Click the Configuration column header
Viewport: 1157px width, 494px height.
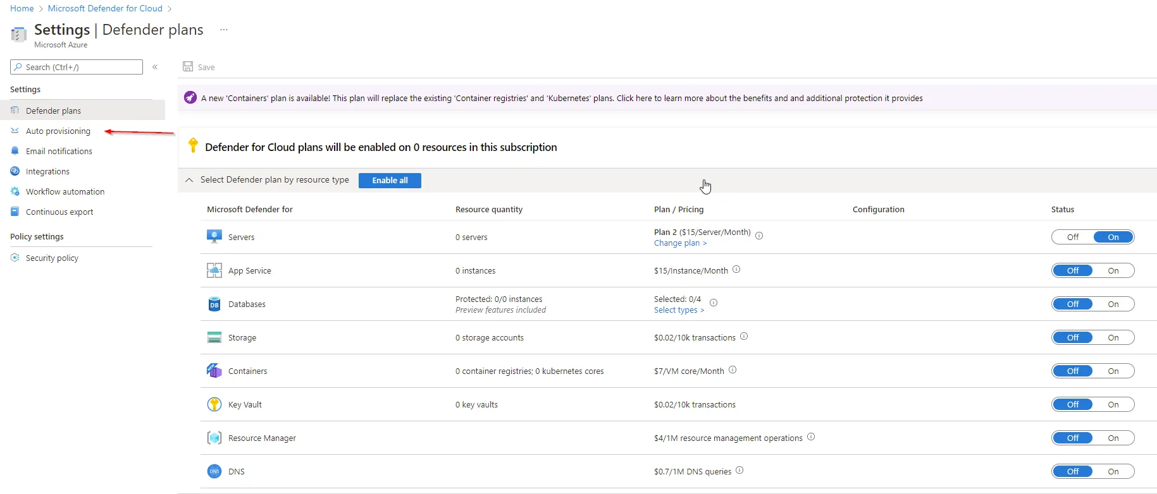click(x=879, y=210)
